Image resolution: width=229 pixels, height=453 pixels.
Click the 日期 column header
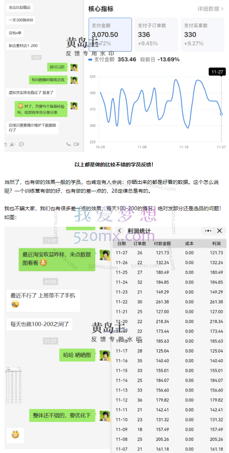[x=121, y=244]
